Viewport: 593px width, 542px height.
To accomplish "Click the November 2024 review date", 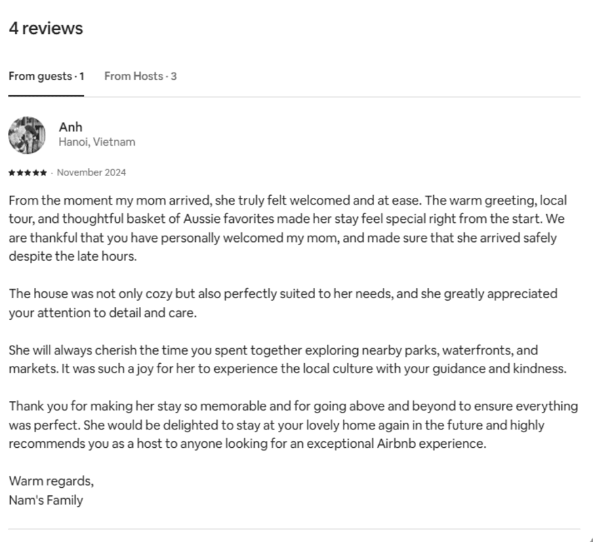I will pyautogui.click(x=91, y=173).
